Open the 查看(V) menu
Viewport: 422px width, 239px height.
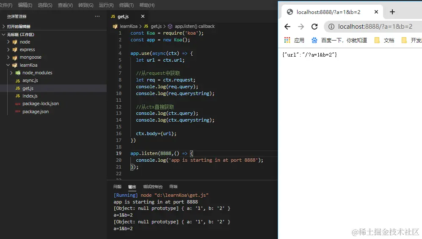tap(66, 5)
